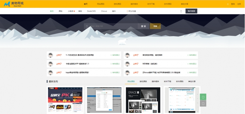Click the yellow 投稿 submit button
This screenshot has height=114, width=245.
155,26
